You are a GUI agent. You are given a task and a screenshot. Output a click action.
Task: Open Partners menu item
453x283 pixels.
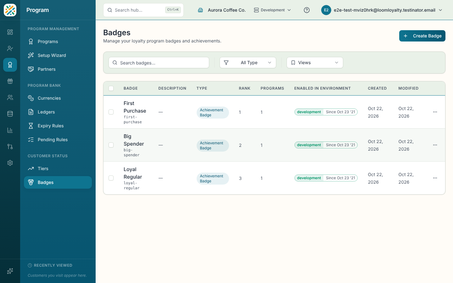pos(58,69)
